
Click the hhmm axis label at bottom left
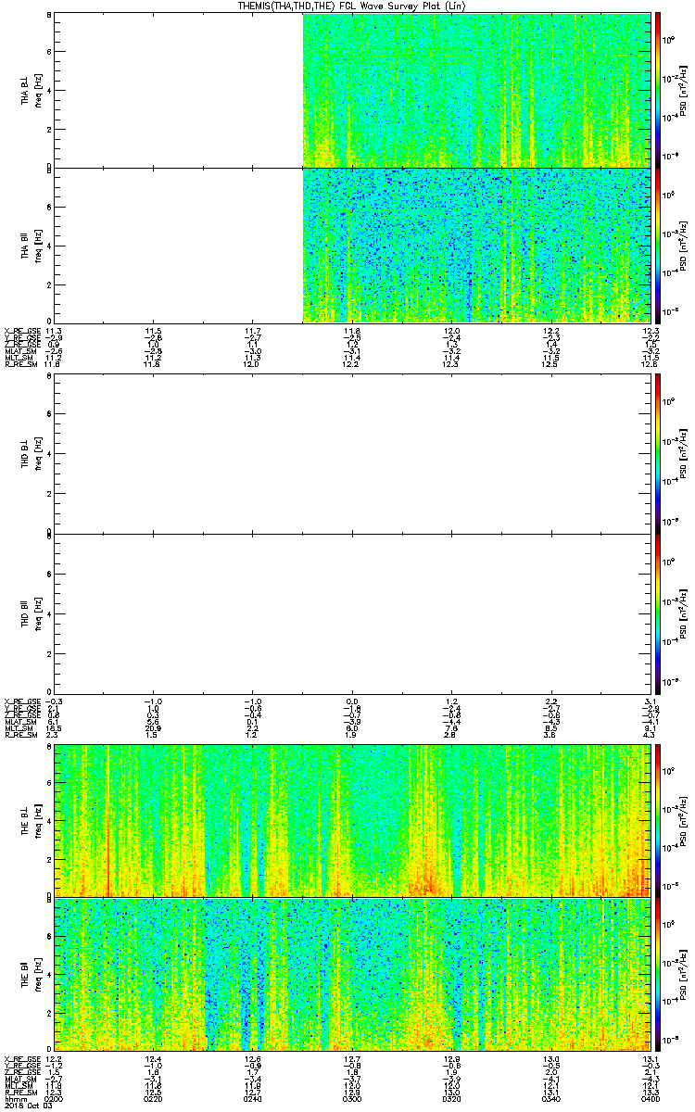coord(14,1098)
